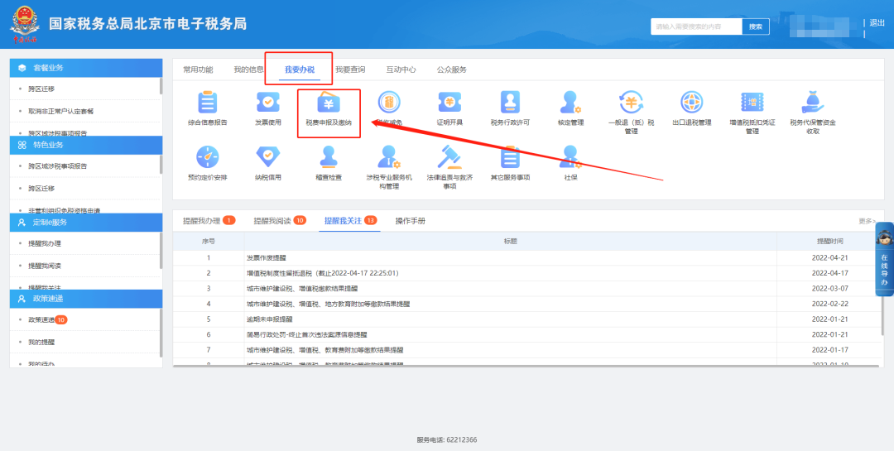Screen dimensions: 894x451
Task: Open the 社保 social security icon
Action: tap(570, 156)
